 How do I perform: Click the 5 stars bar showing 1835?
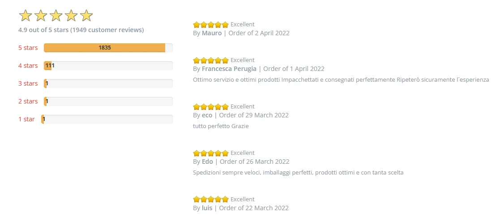tap(108, 48)
